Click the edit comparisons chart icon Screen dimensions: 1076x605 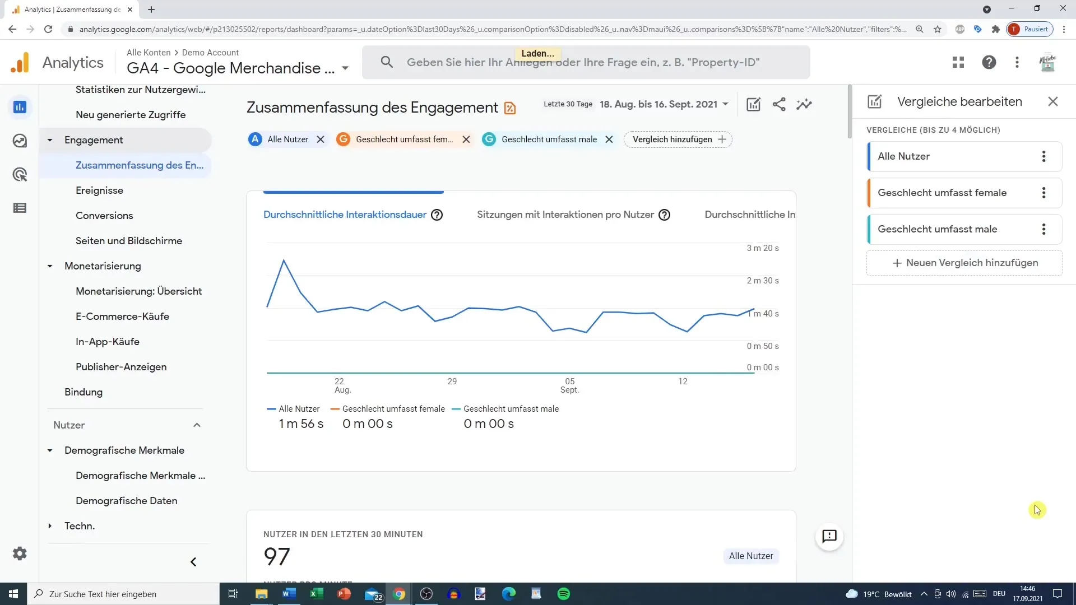click(753, 104)
